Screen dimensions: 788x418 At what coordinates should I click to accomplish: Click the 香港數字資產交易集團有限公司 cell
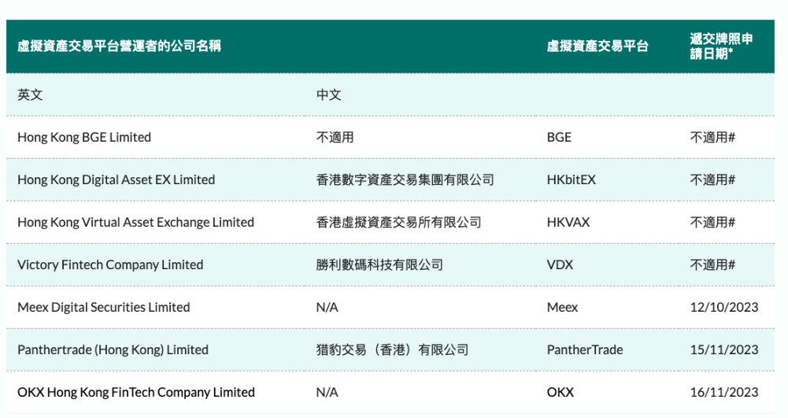(x=405, y=179)
